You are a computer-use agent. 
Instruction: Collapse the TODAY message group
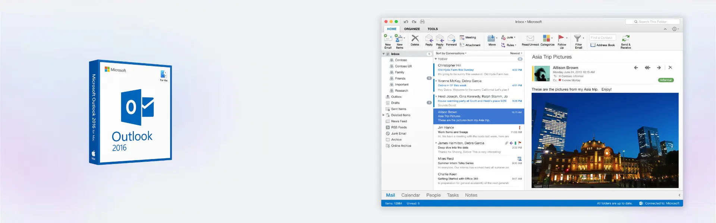[436, 59]
